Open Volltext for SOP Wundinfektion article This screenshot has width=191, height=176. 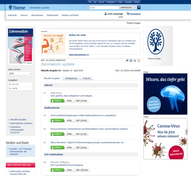(x=57, y=170)
